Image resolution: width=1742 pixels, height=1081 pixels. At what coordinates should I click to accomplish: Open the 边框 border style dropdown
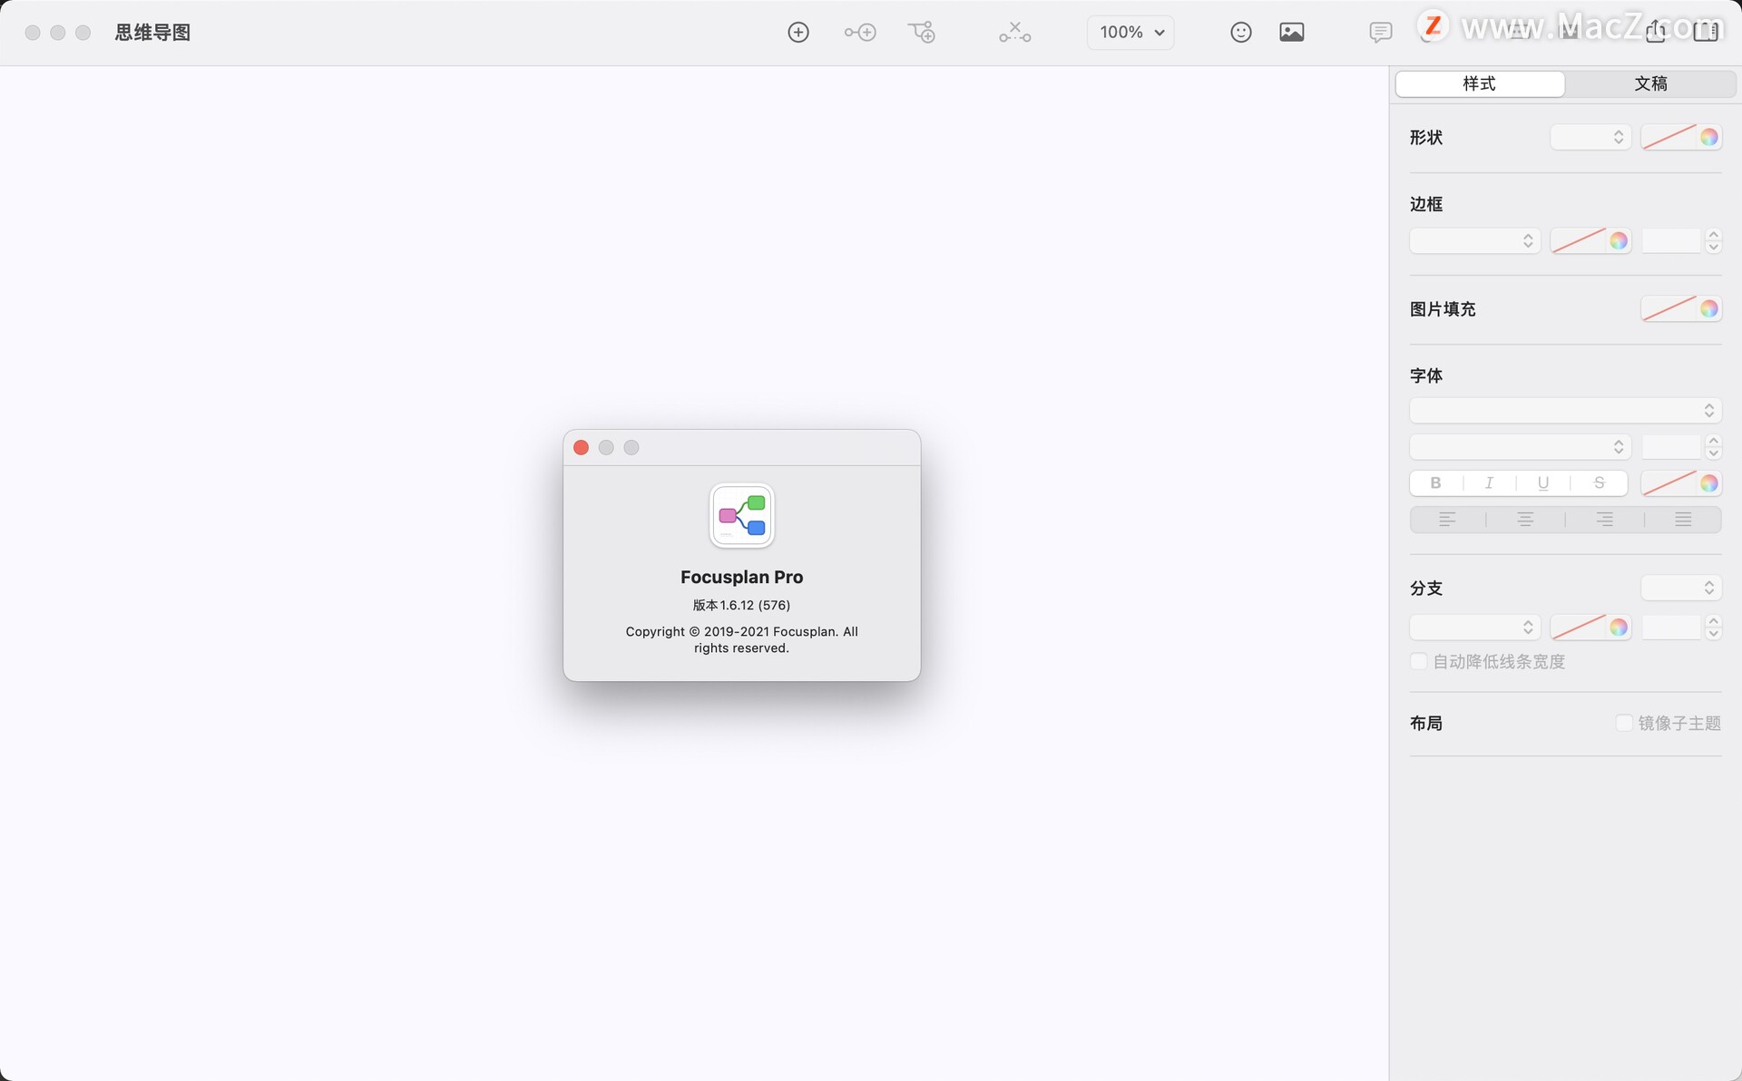pos(1475,240)
